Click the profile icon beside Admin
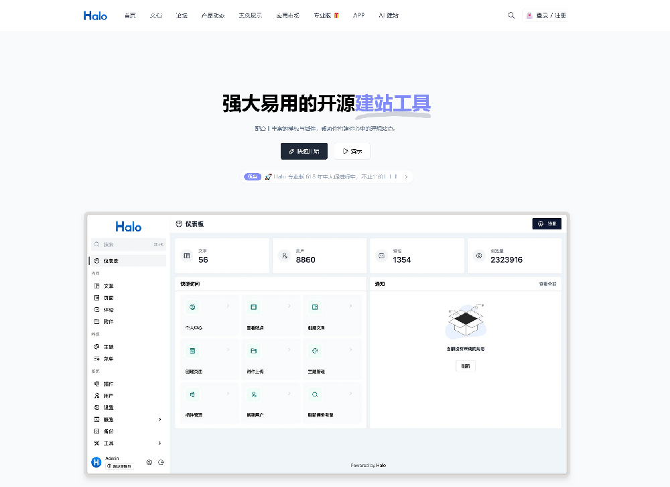Viewport: 670px width, 487px height. pyautogui.click(x=149, y=462)
